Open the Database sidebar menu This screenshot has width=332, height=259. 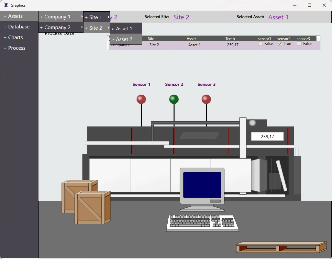pyautogui.click(x=19, y=27)
